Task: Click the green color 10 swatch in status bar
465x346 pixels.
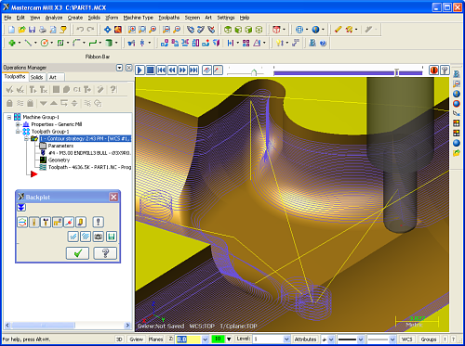Action: (x=218, y=339)
